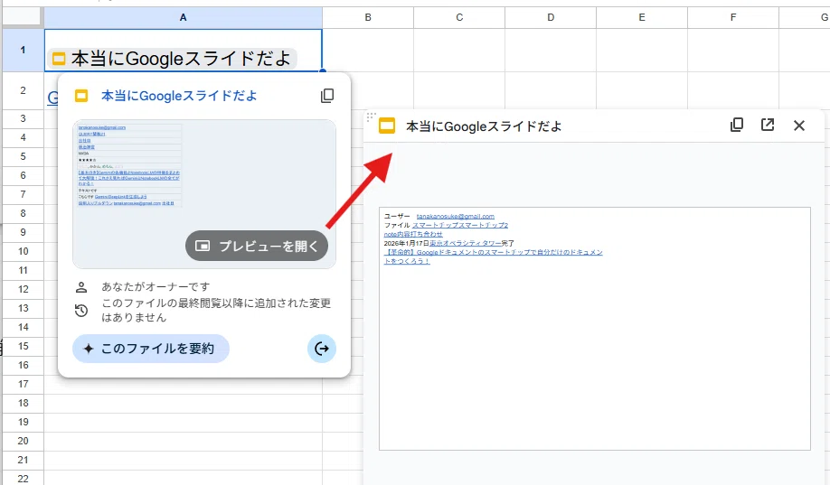Click プレビューを開く button
This screenshot has width=830, height=485.
click(x=257, y=246)
